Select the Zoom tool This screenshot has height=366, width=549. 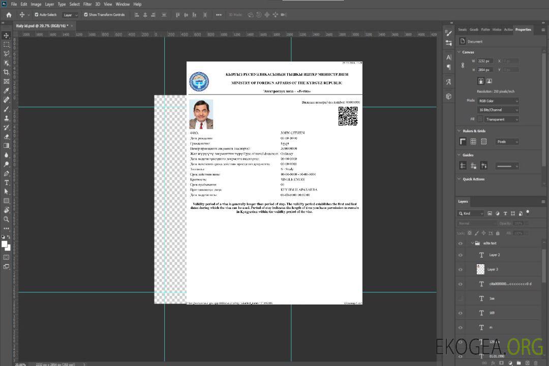coord(6,219)
